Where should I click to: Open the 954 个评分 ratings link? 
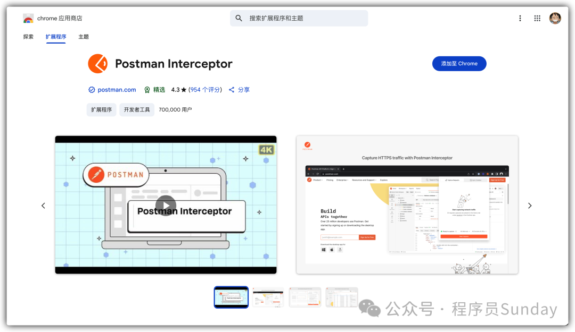click(206, 90)
